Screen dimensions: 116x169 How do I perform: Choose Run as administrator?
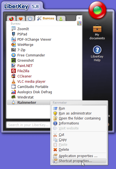tap(80, 113)
